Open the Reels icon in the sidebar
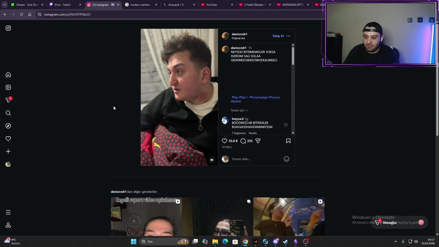Image resolution: width=439 pixels, height=247 pixels. (8, 87)
